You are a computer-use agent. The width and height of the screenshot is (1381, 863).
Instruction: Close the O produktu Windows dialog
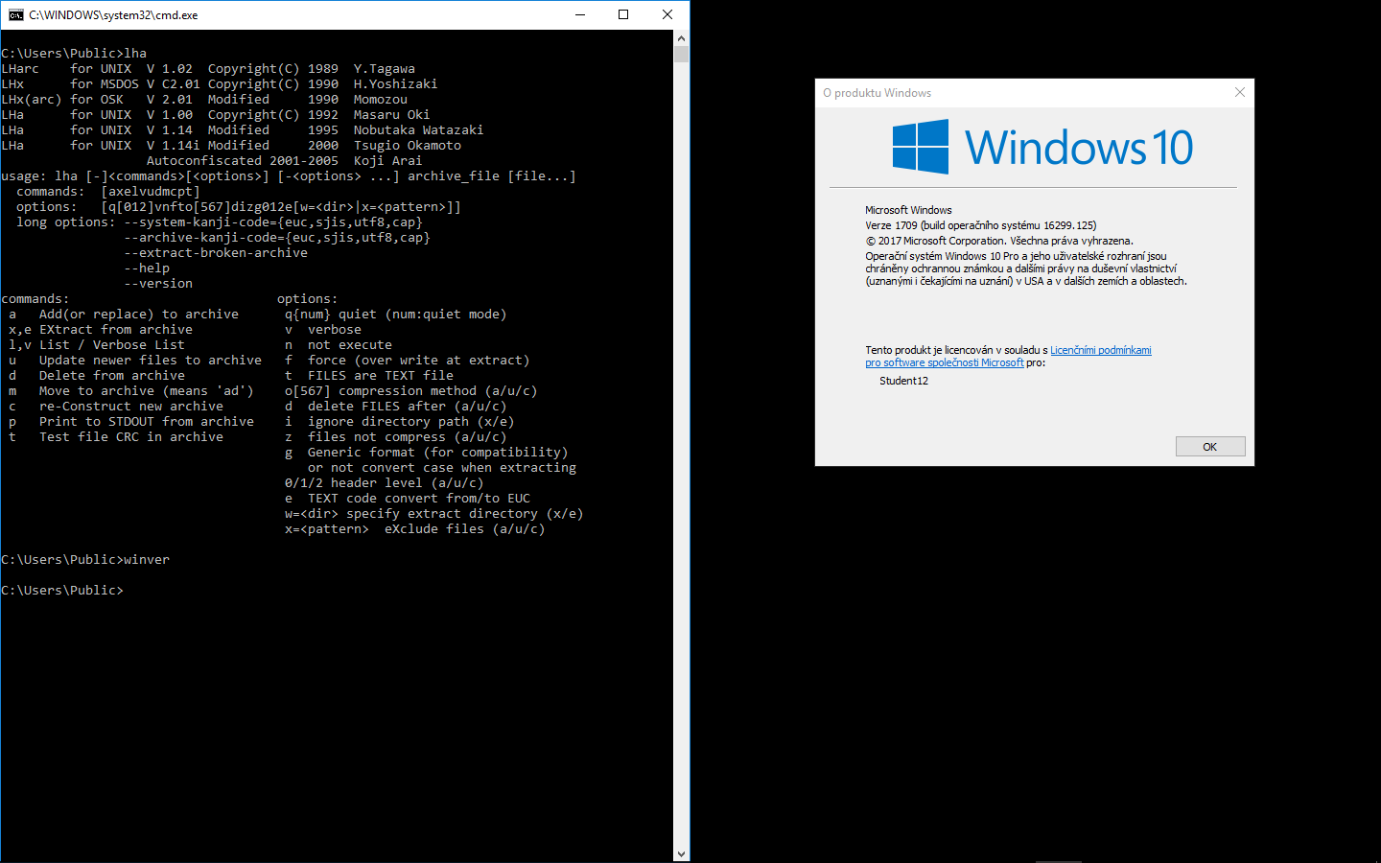point(1239,92)
